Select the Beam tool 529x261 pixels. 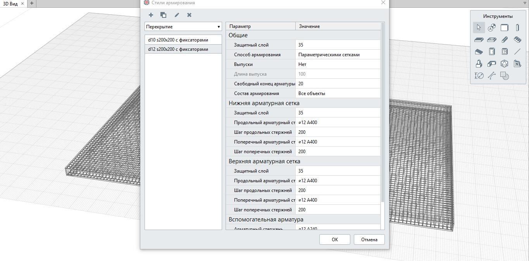point(505,40)
